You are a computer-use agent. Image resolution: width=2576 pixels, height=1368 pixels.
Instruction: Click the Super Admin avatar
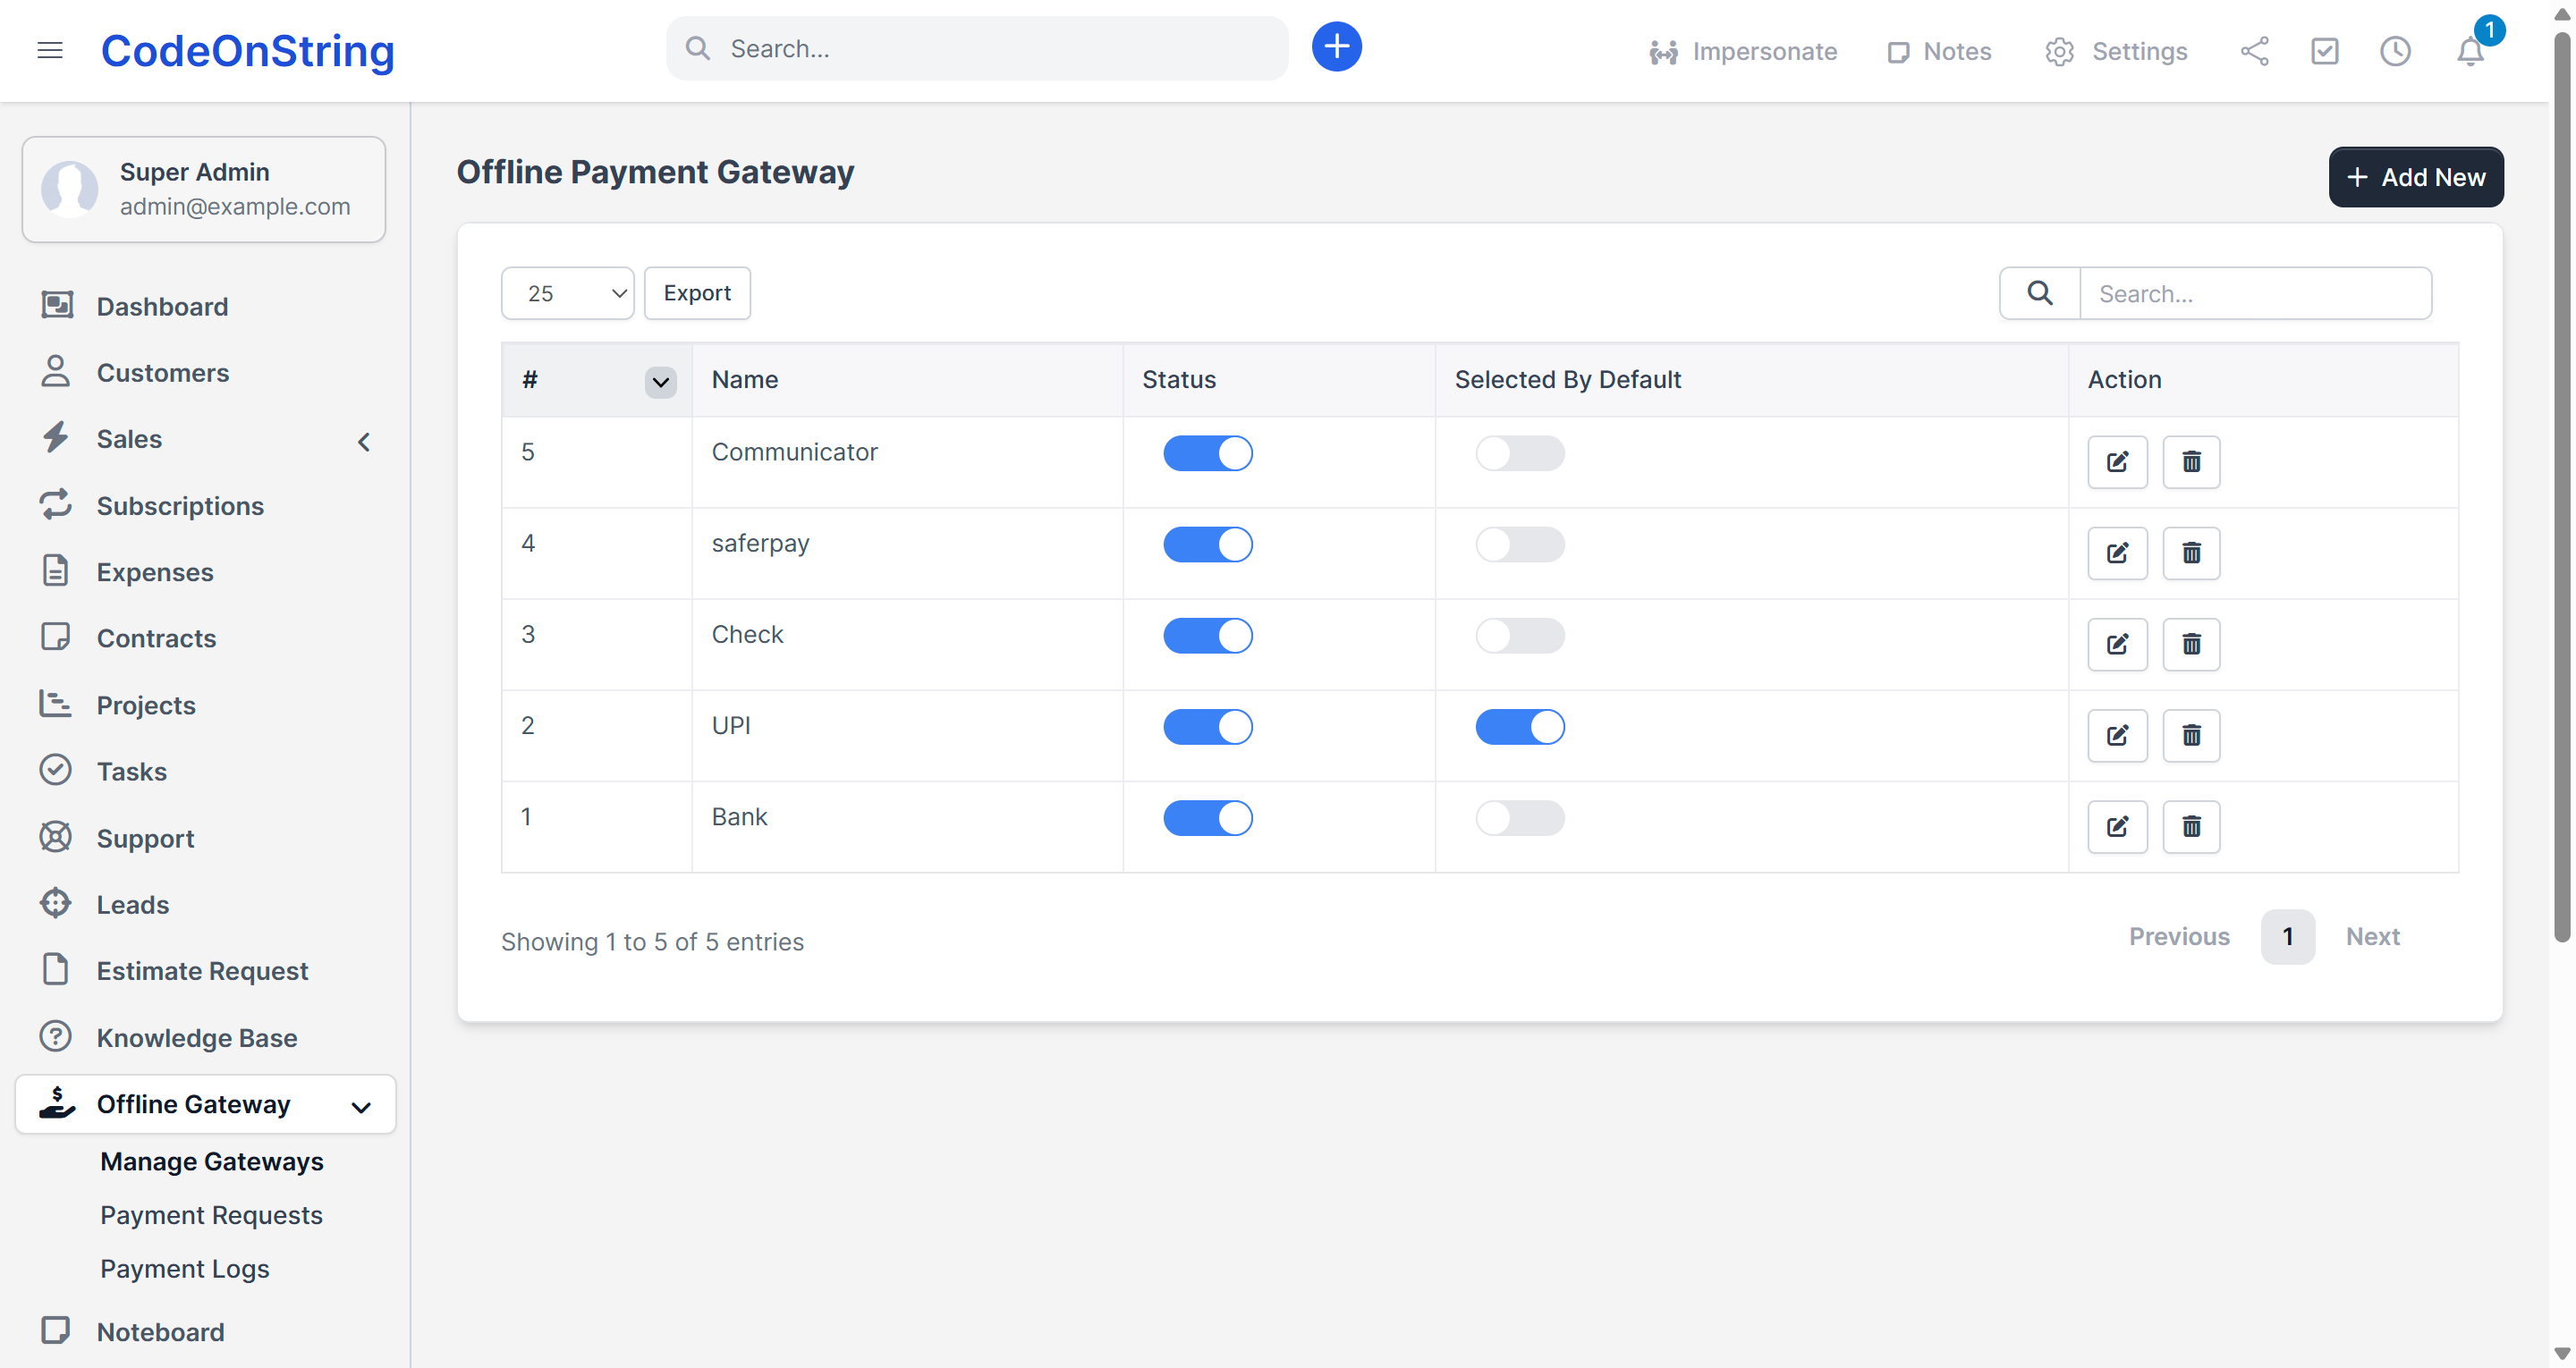tap(69, 189)
